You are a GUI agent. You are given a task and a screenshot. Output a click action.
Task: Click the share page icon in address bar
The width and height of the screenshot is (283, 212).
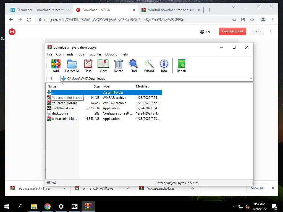[243, 20]
